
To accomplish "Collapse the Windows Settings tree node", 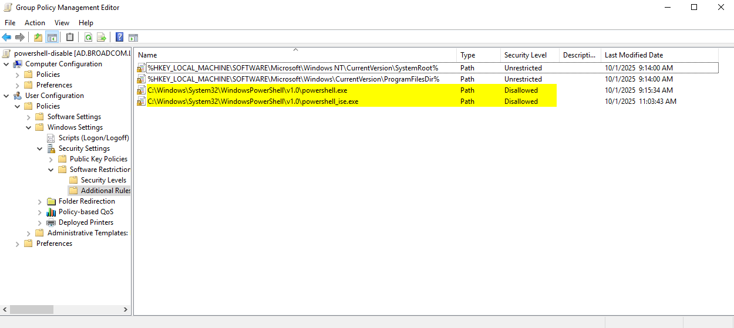I will pos(29,127).
